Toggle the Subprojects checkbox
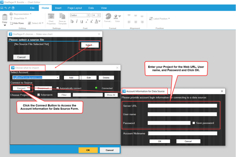 coord(39,95)
